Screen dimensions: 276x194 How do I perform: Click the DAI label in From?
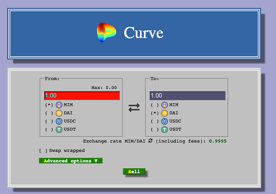tap(68, 113)
